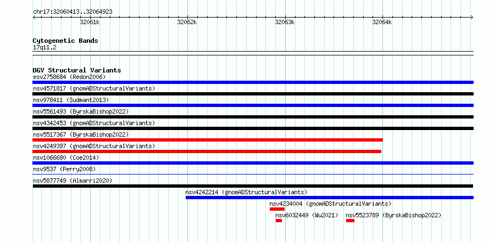The width and height of the screenshot is (489, 242).
Task: Click the black bar under nsv5877749
Action: [253, 186]
